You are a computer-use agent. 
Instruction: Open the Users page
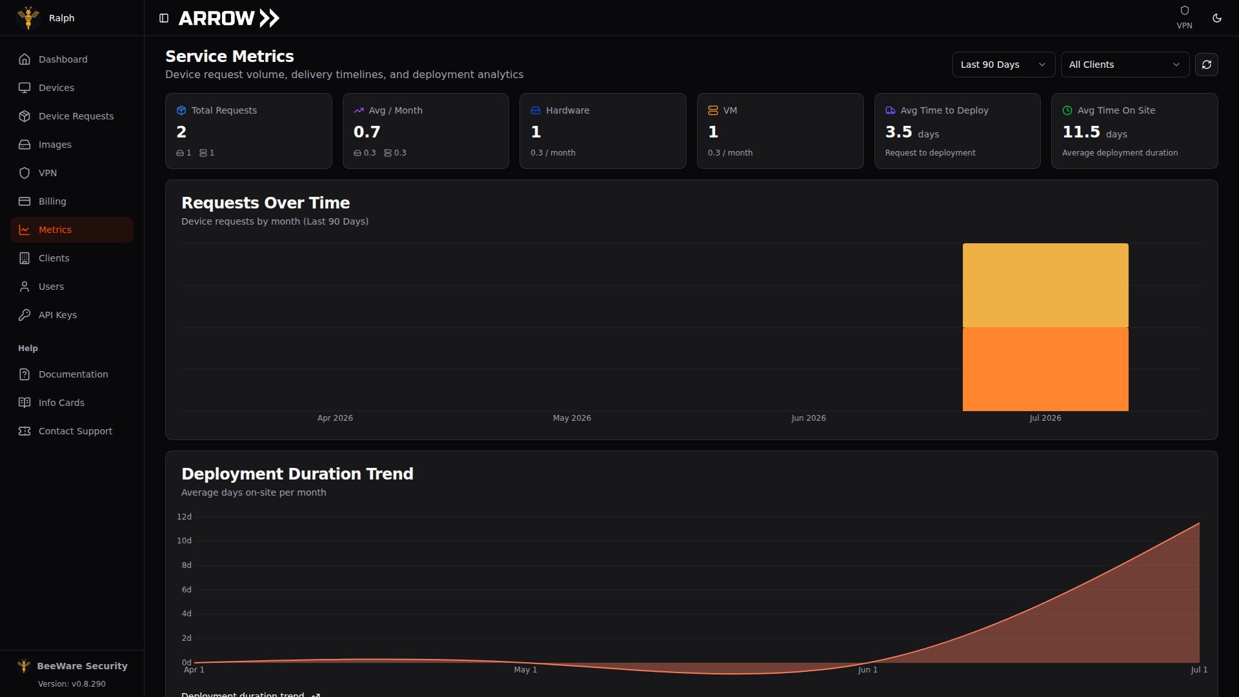coord(72,287)
